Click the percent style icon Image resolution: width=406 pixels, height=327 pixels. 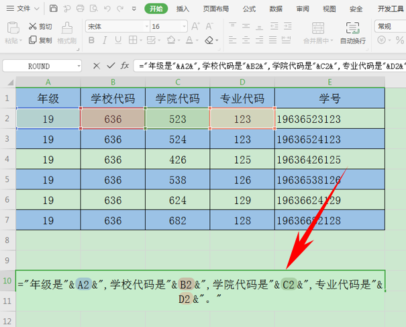click(399, 40)
